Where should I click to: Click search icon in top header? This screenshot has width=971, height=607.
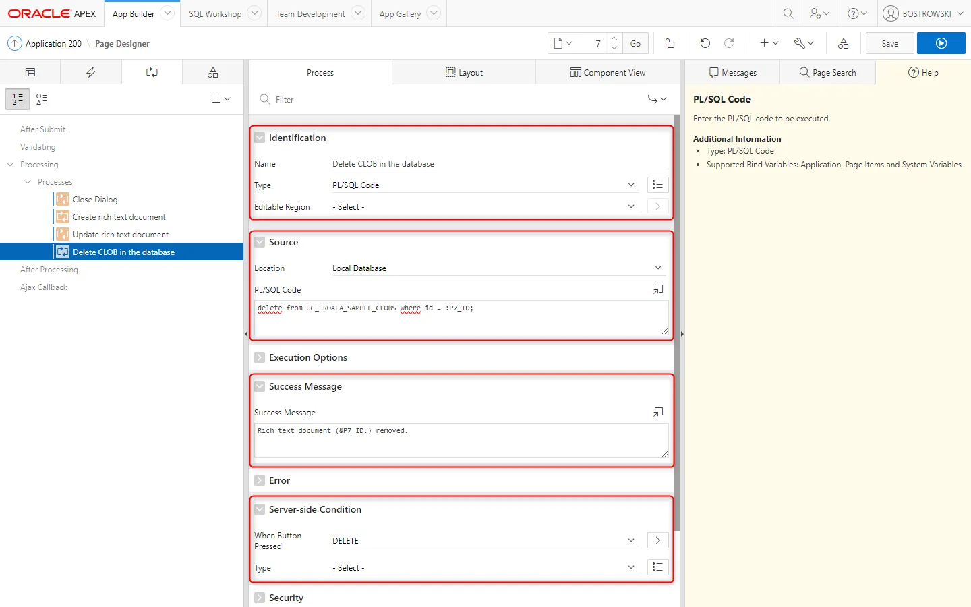pos(788,13)
